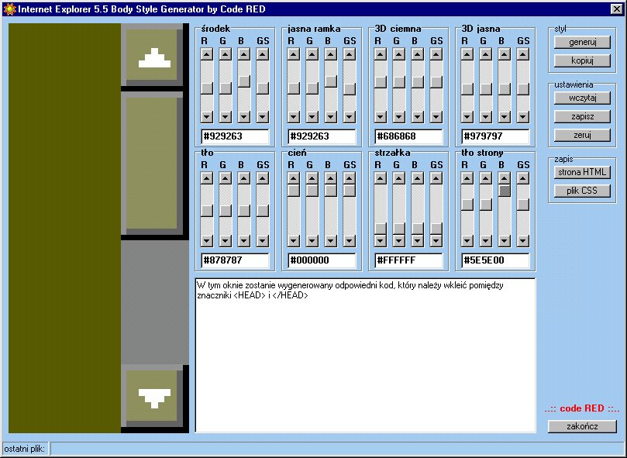Click the down arrow of cień B slider

[x=331, y=241]
